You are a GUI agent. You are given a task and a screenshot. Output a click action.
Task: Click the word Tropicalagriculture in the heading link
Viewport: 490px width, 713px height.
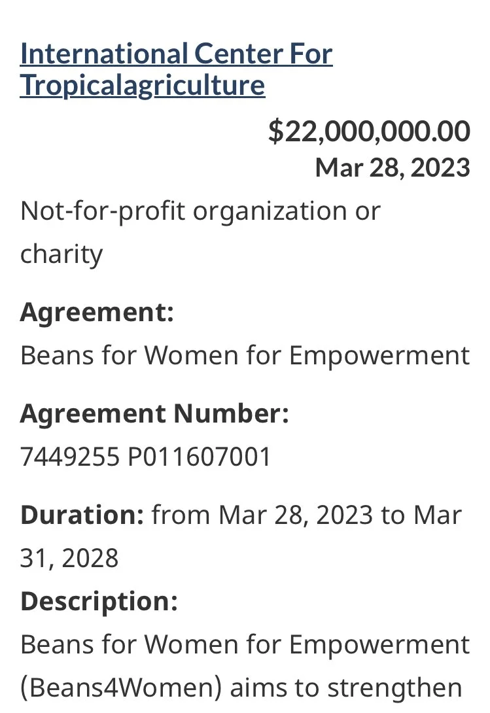point(143,86)
